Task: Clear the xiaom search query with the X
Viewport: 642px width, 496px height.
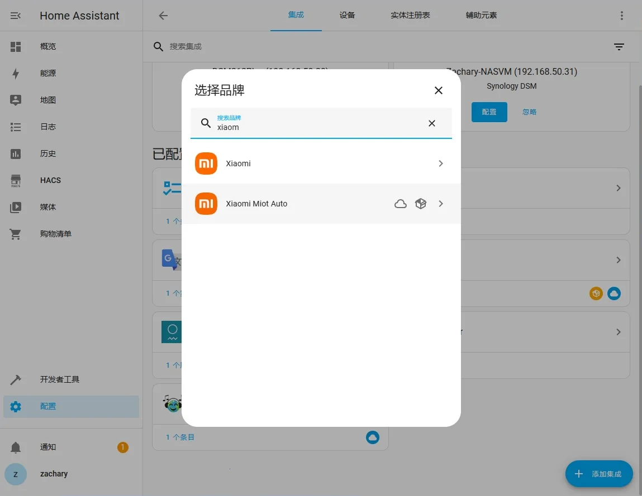Action: tap(431, 123)
